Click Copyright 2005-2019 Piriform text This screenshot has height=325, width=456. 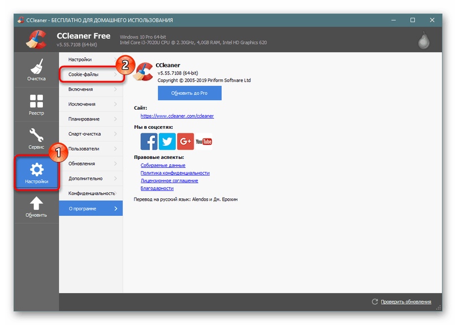pyautogui.click(x=204, y=80)
